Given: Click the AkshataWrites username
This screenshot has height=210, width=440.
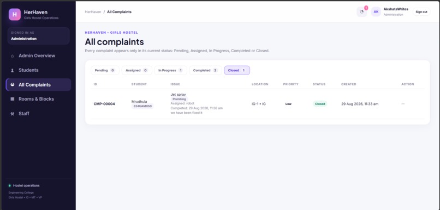Looking at the screenshot, I should [396, 9].
